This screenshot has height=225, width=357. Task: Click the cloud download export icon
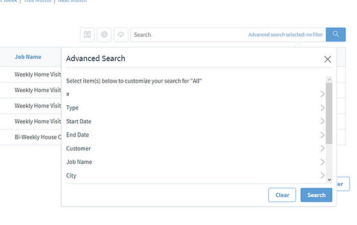121,34
